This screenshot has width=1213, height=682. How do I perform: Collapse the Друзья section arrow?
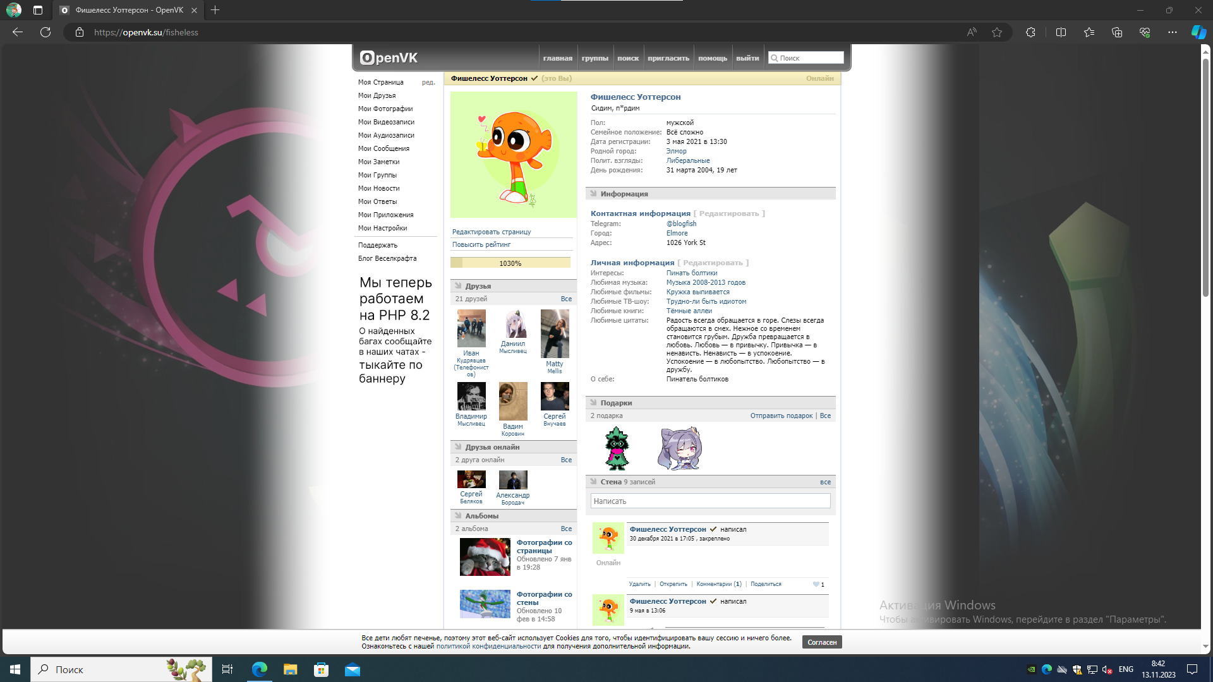[x=459, y=286]
